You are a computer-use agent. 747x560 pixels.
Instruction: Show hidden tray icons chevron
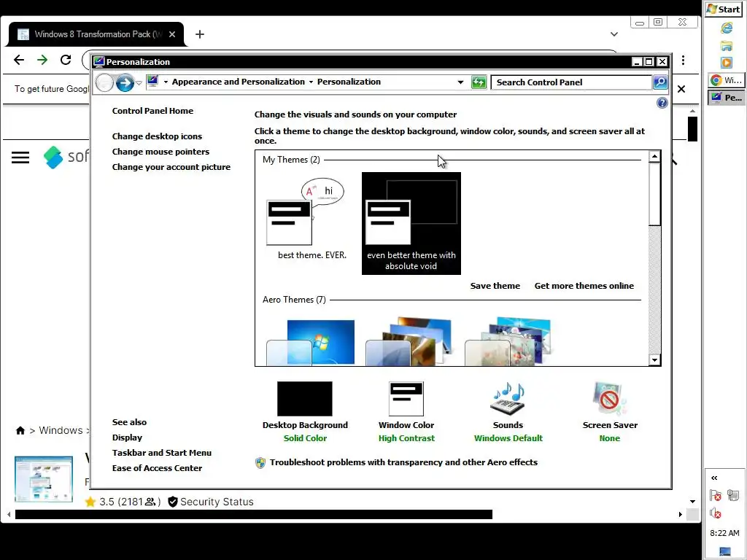714,478
